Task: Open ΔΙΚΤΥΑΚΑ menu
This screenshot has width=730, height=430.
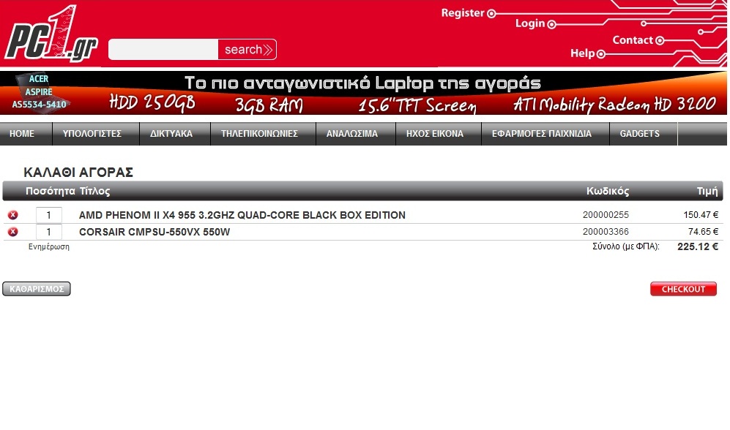Action: click(x=171, y=133)
